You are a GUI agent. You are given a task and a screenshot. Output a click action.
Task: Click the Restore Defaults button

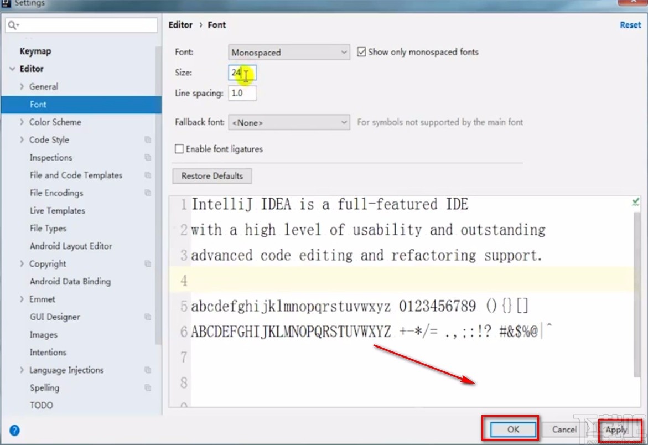(x=212, y=175)
